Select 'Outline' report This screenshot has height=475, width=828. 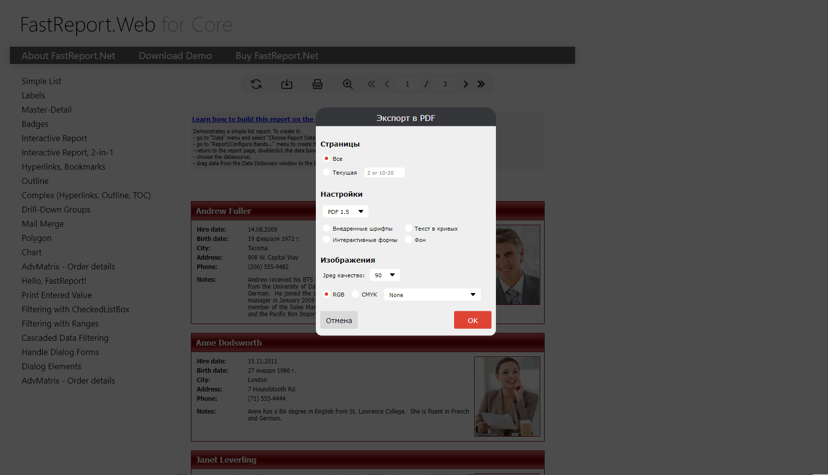(x=35, y=181)
